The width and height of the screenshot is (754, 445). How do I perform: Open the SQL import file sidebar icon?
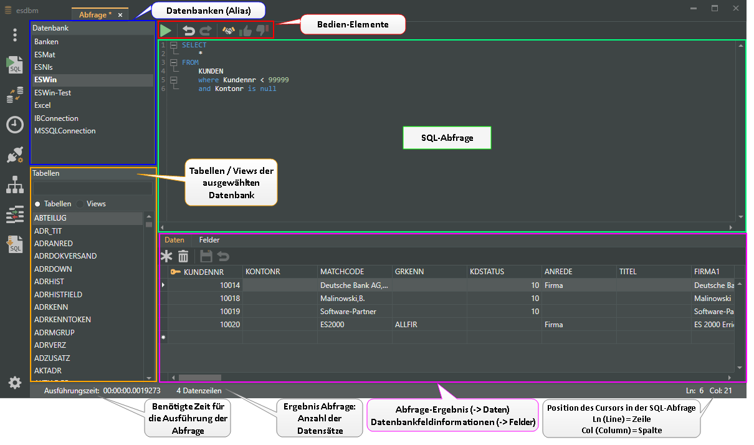tap(14, 244)
